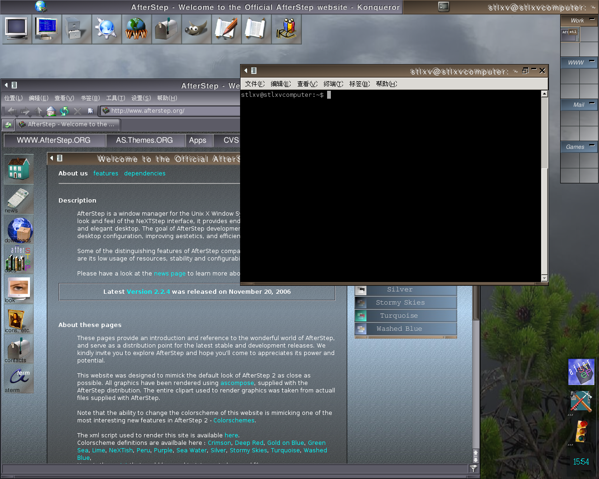Open the 文件(F) menu in the terminal
The width and height of the screenshot is (599, 479).
[255, 84]
